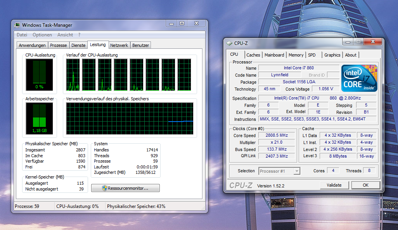The height and width of the screenshot is (230, 398).
Task: Click the Ext. Model value '1E'
Action: pyautogui.click(x=318, y=112)
